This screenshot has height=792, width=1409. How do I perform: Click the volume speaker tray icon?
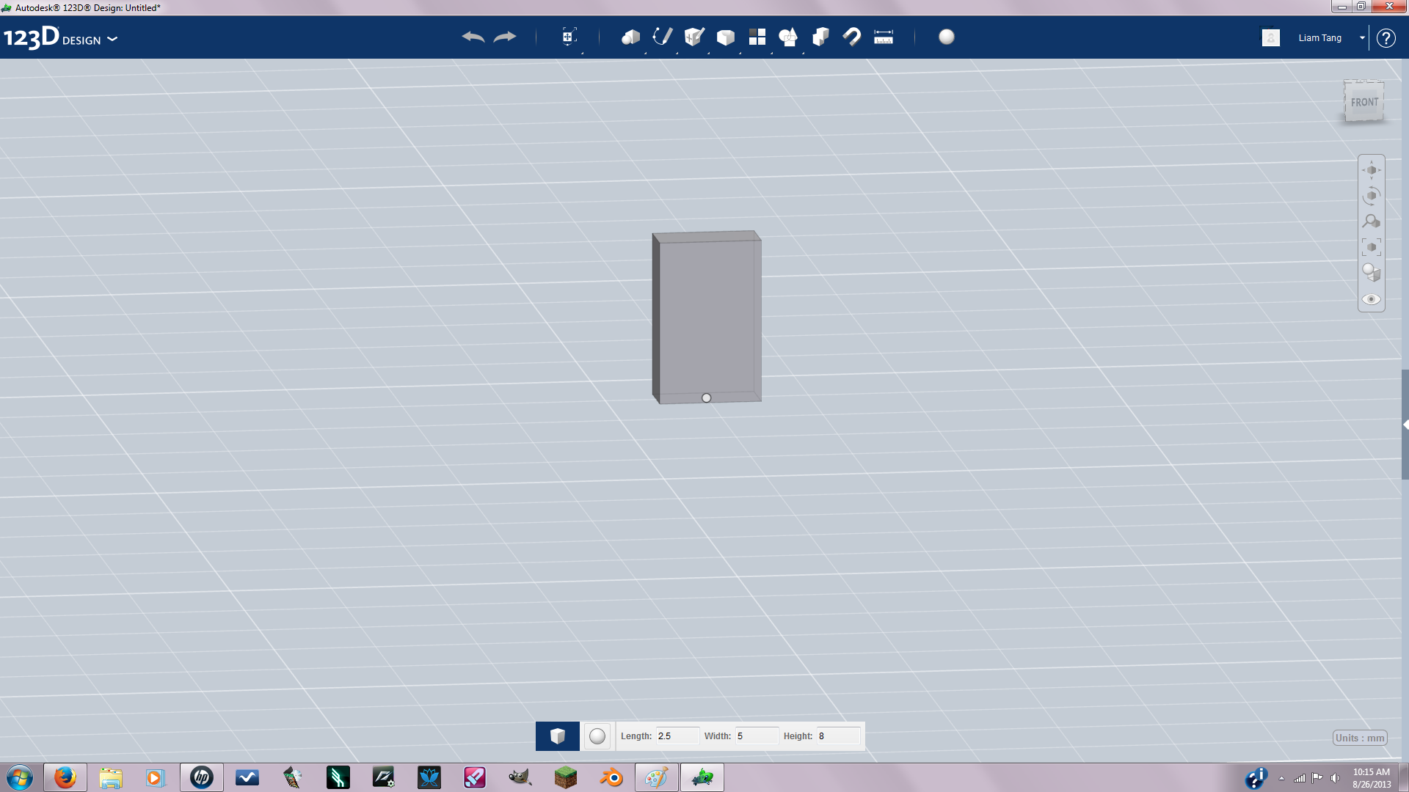tap(1335, 778)
